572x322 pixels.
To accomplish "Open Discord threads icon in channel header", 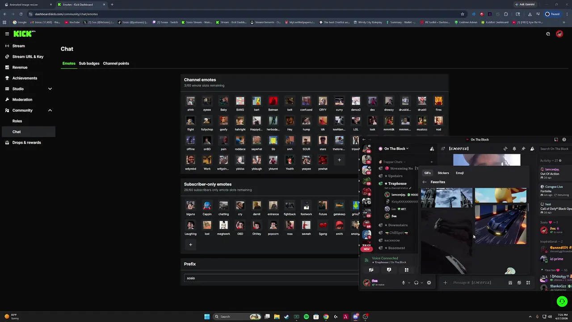I will point(505,148).
